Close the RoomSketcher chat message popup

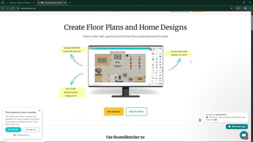pos(246,110)
